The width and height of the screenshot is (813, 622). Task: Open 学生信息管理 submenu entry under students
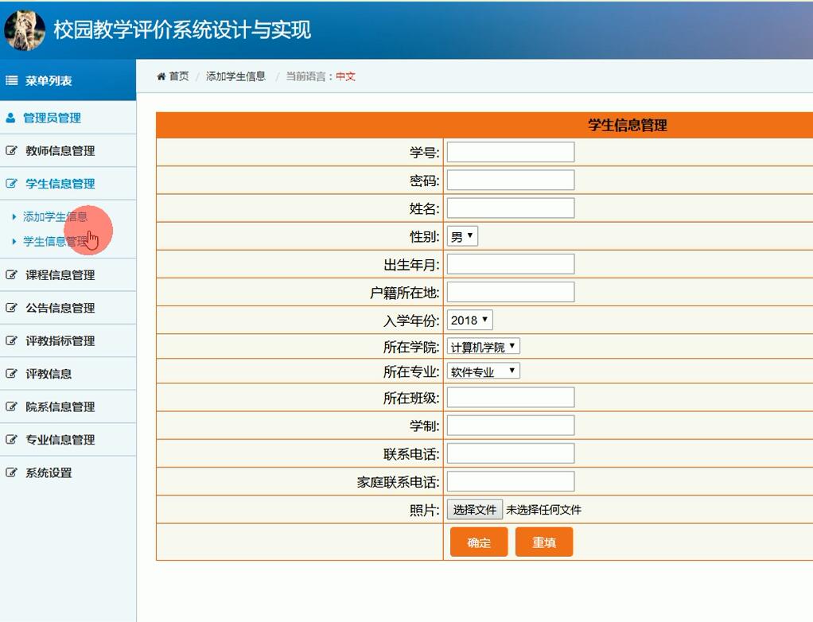point(55,241)
